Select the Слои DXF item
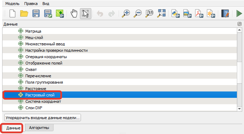The image size is (244, 134). [120, 108]
